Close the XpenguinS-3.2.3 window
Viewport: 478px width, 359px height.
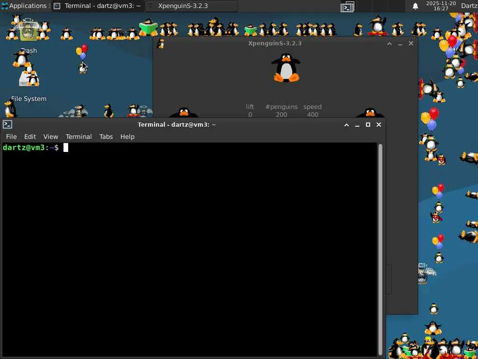point(411,43)
